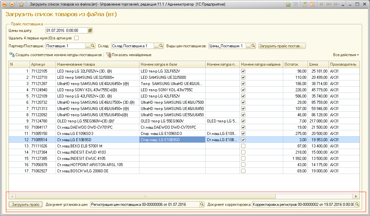370x216 pixels.
Task: Select the cell UltraHD тел-р SAMSUNG UE55JU6450=(@)
Action: pyautogui.click(x=97, y=115)
